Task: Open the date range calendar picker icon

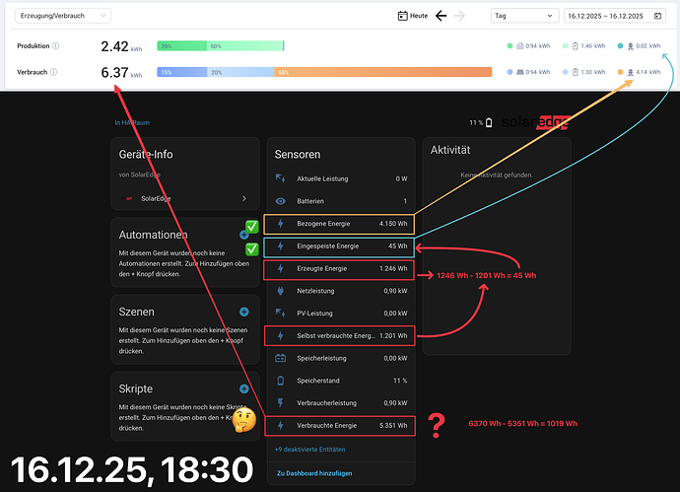Action: (657, 16)
